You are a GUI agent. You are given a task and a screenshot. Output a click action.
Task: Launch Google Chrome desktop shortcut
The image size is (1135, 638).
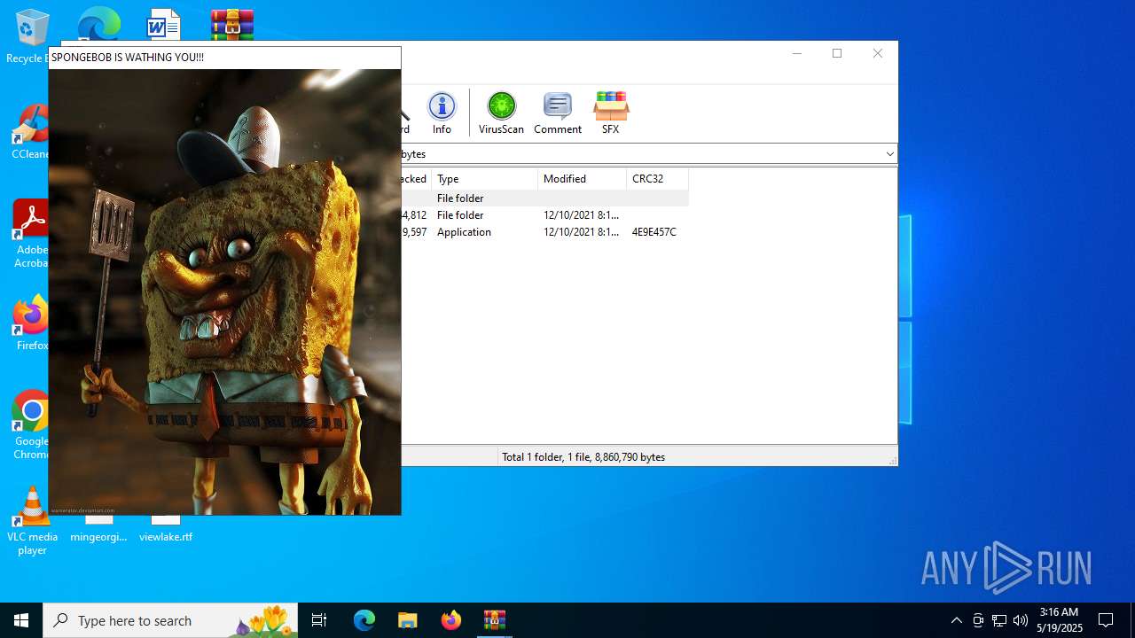coord(31,425)
